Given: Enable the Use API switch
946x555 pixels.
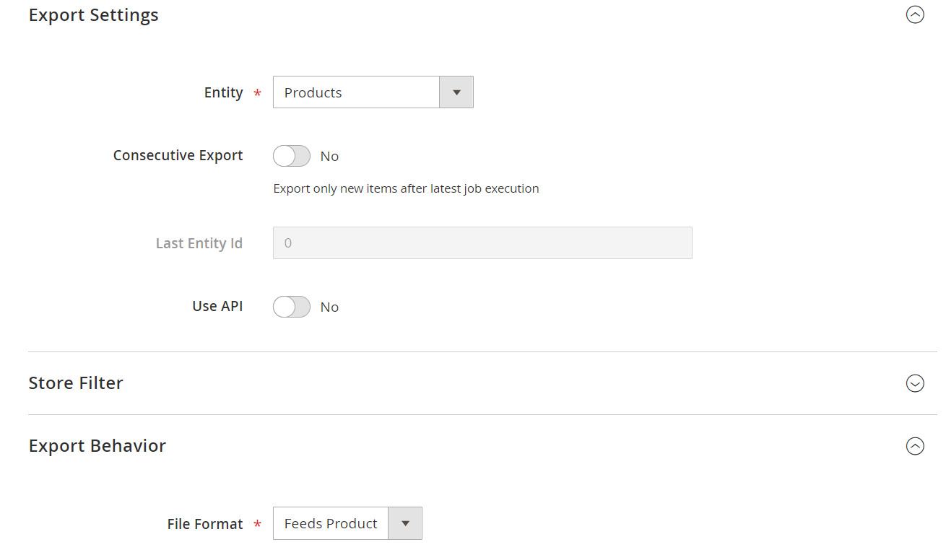Looking at the screenshot, I should (292, 307).
